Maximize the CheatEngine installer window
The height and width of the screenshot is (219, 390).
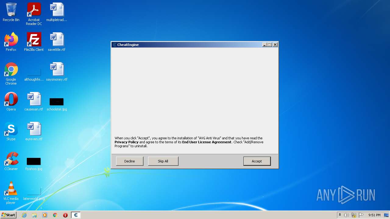click(x=270, y=45)
